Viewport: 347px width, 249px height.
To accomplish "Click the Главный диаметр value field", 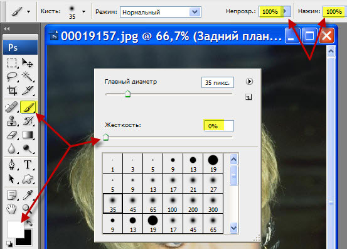I will pyautogui.click(x=218, y=82).
